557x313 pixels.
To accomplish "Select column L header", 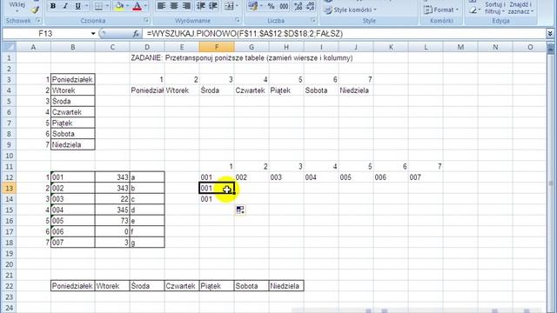I will (426, 47).
